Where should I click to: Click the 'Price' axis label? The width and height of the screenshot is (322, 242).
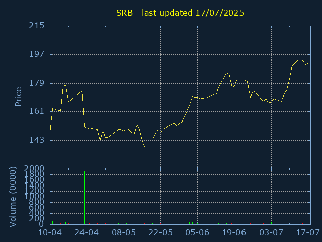(x=18, y=97)
